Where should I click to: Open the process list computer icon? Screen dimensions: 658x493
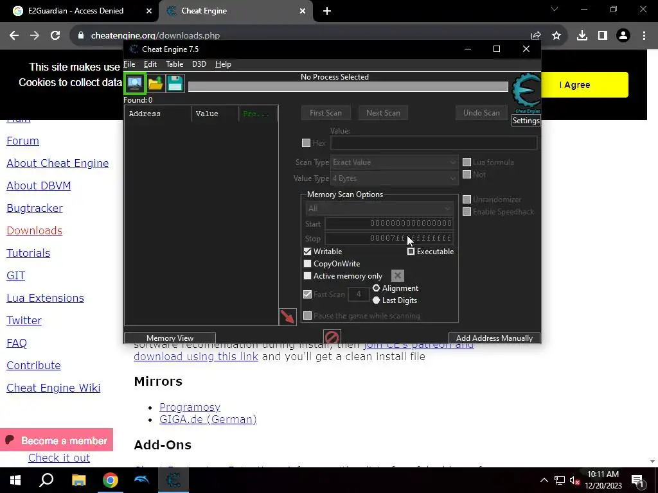click(135, 83)
